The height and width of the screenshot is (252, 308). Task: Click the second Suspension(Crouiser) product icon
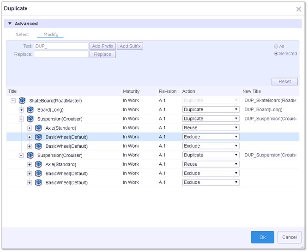[x=30, y=155]
